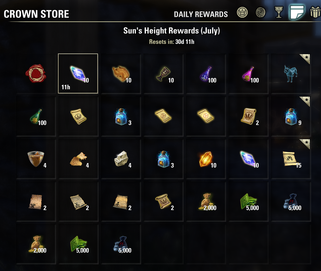Click the last row green vouchers 5,000
Viewport: 321px width, 271px height.
click(x=78, y=244)
